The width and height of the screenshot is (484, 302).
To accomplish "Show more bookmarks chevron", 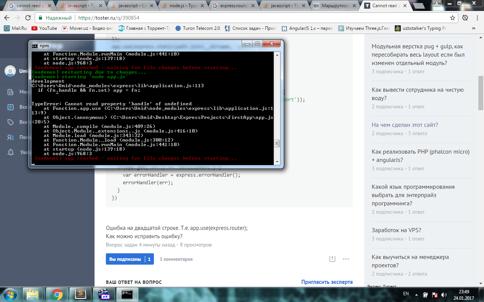I will pos(474,28).
